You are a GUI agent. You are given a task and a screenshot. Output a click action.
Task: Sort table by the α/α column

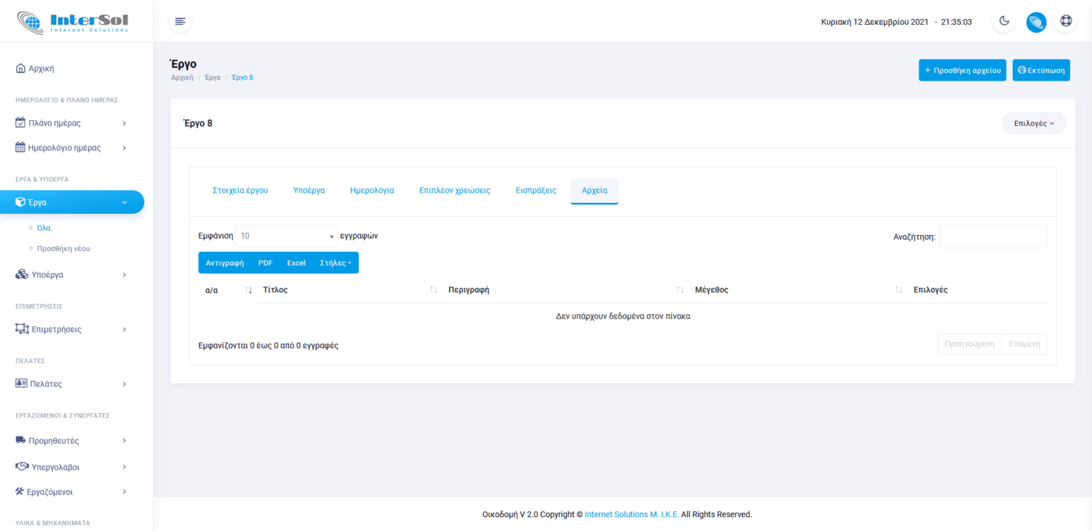tap(226, 290)
